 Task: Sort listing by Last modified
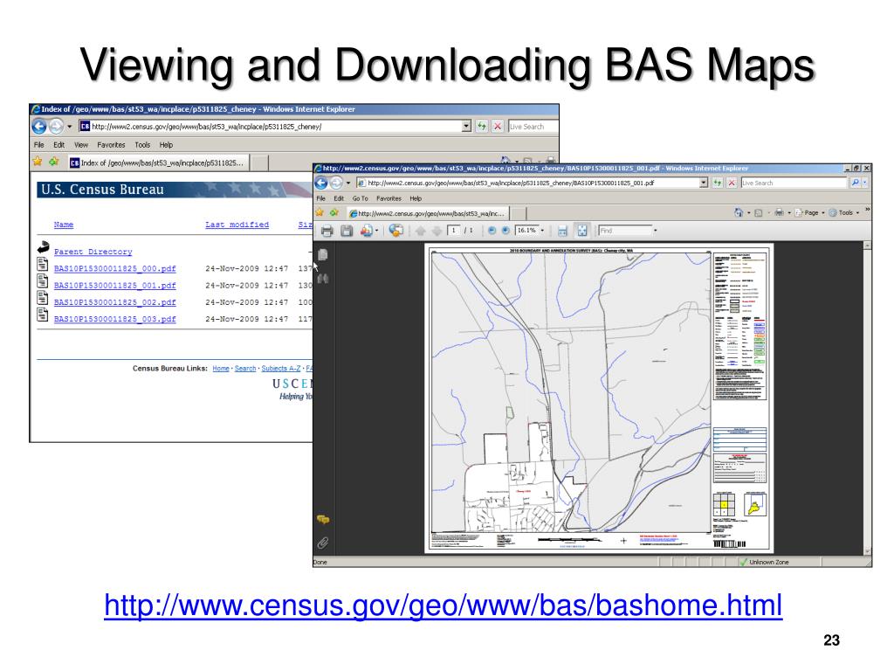(x=237, y=225)
